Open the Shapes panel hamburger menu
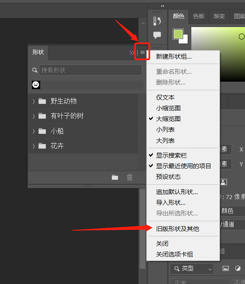This screenshot has width=245, height=284. [143, 53]
